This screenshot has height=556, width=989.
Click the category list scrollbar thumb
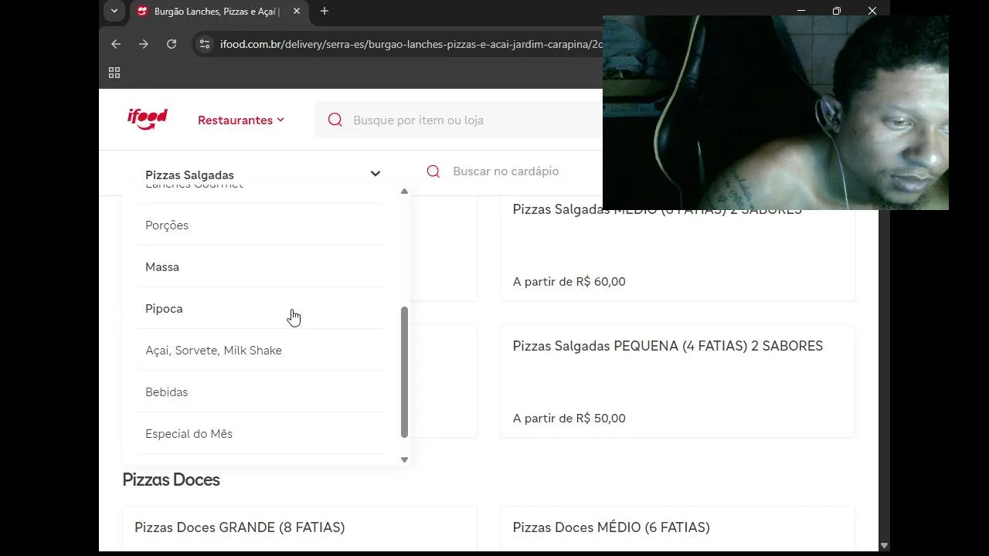(x=404, y=372)
